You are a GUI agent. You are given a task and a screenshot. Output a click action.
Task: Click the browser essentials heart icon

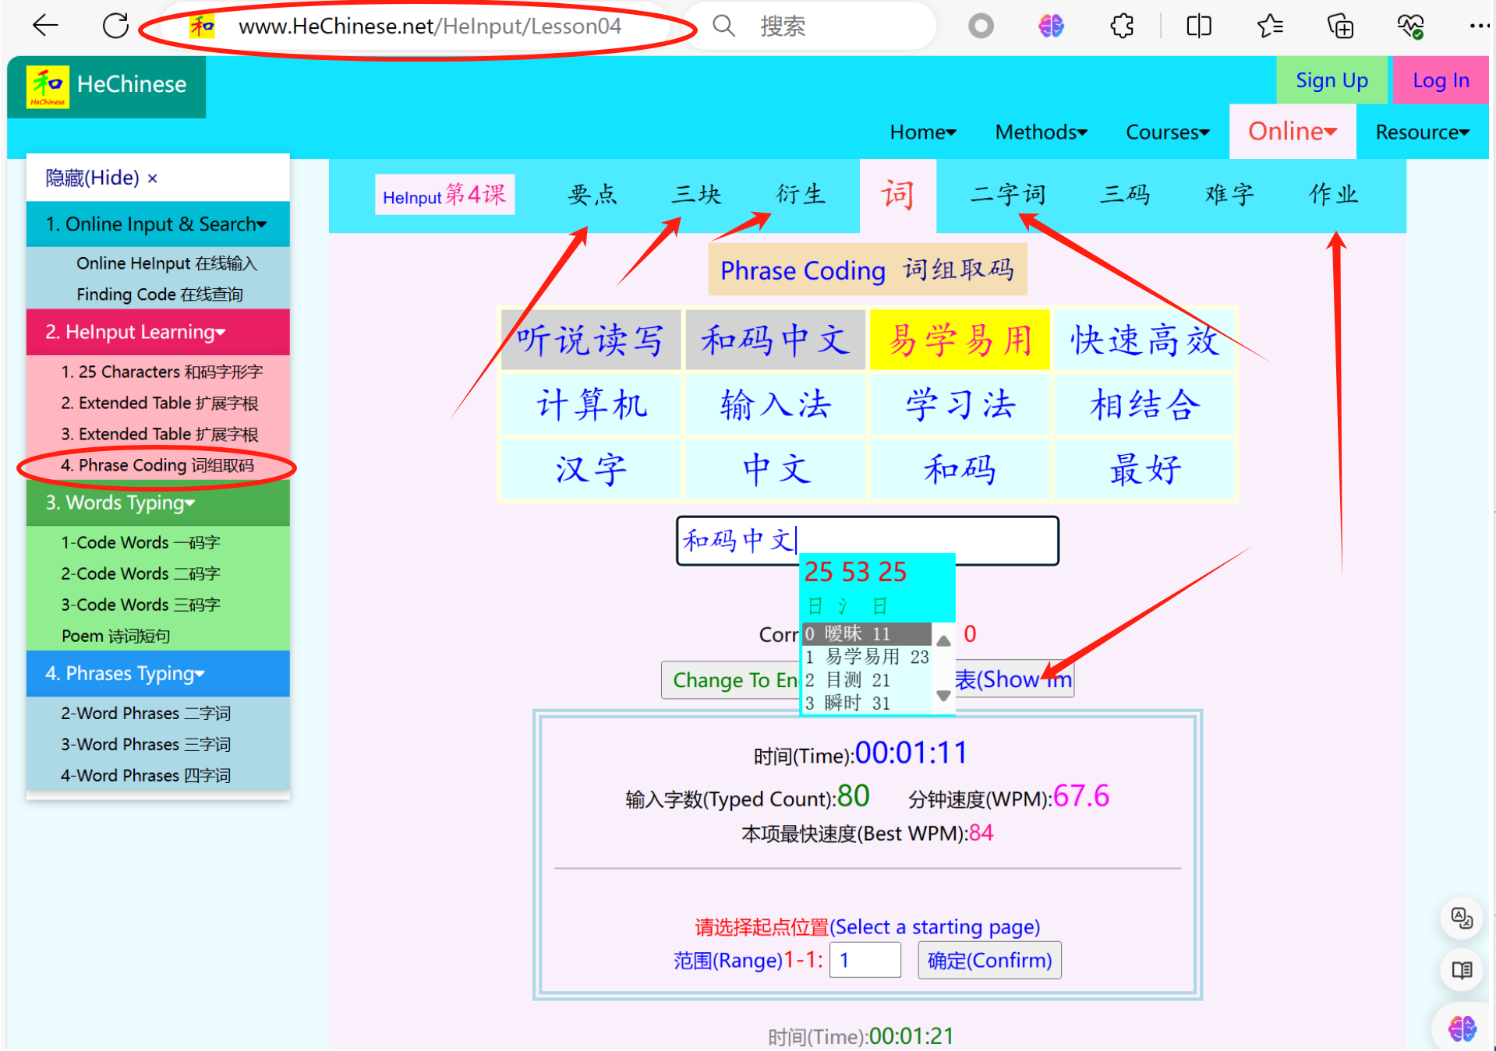point(1410,26)
